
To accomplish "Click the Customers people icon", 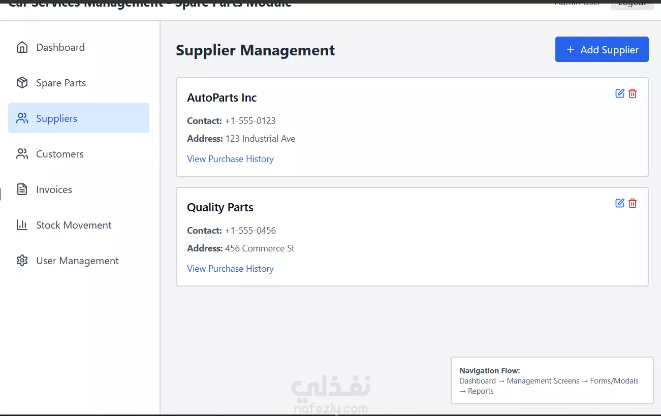I will 22,154.
